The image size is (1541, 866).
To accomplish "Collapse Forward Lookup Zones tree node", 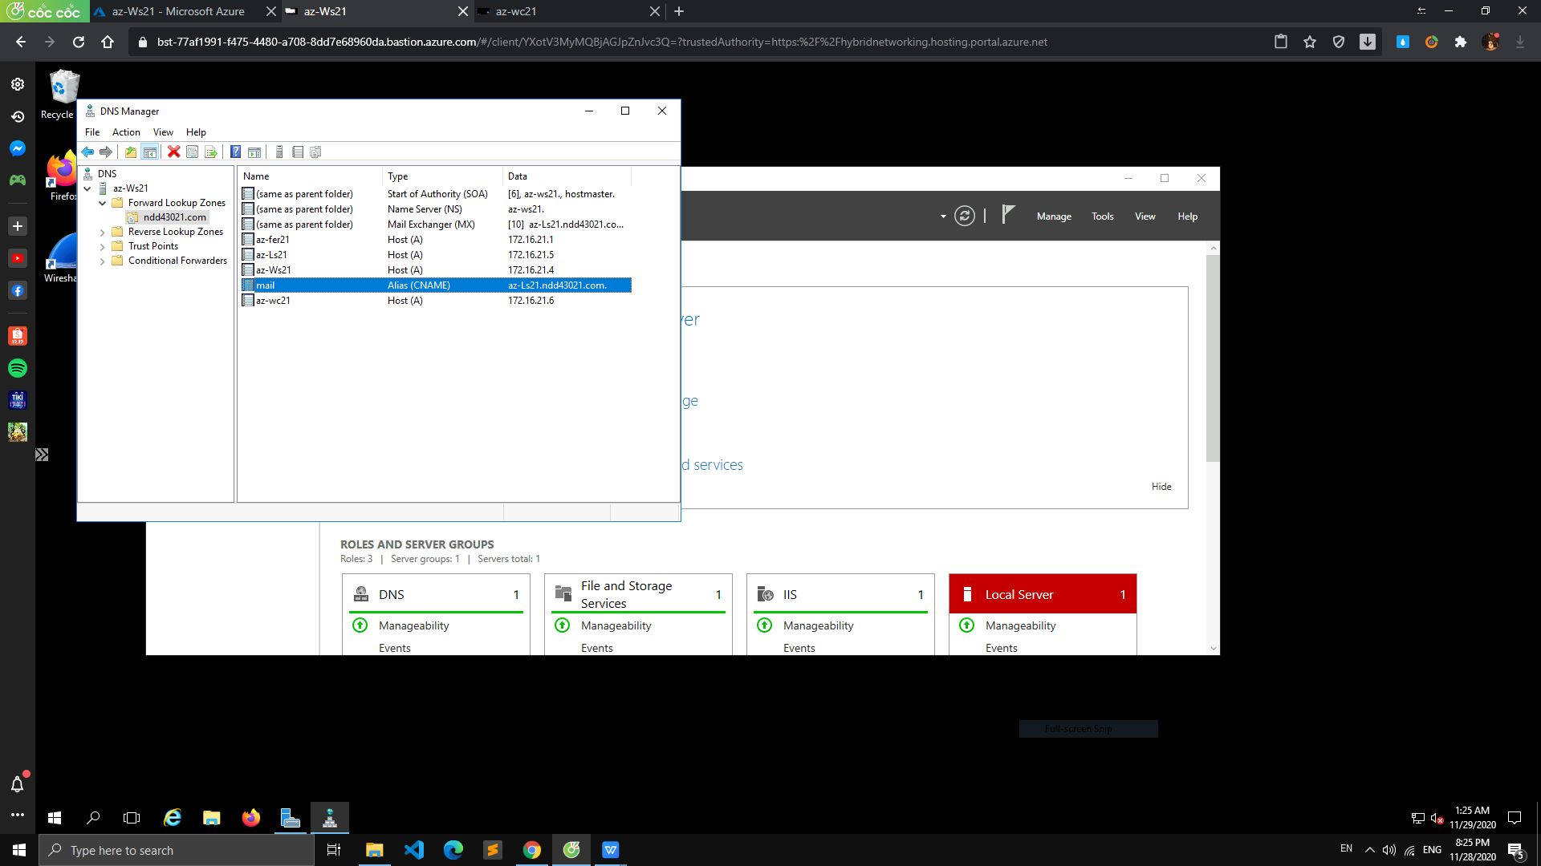I will click(x=103, y=203).
